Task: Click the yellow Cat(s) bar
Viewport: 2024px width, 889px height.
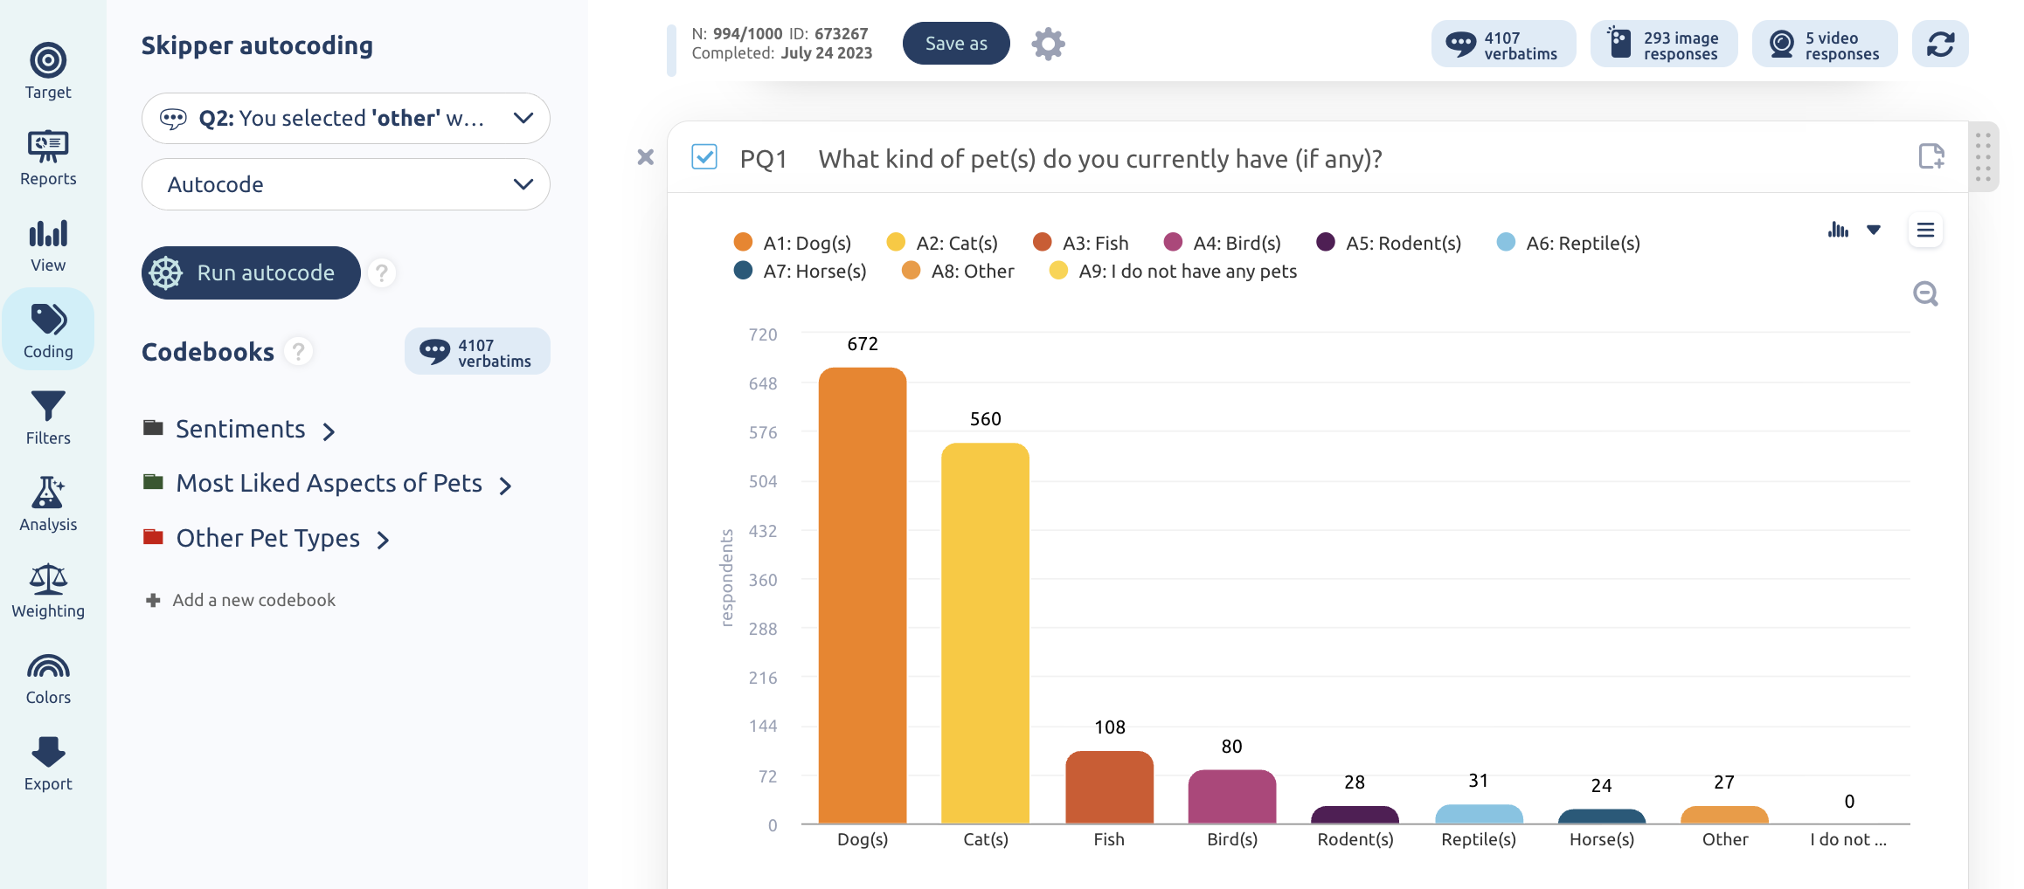Action: [985, 633]
